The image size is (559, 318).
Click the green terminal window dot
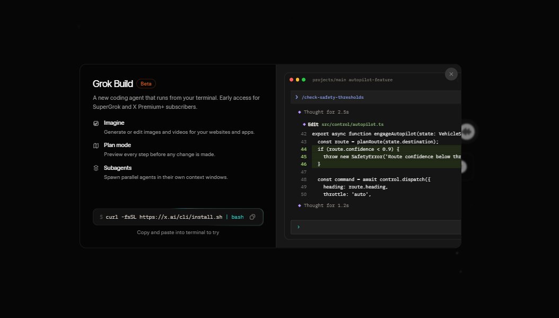pyautogui.click(x=303, y=80)
